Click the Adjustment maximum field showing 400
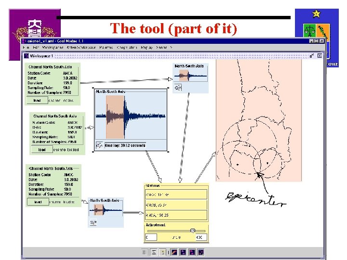 201,237
